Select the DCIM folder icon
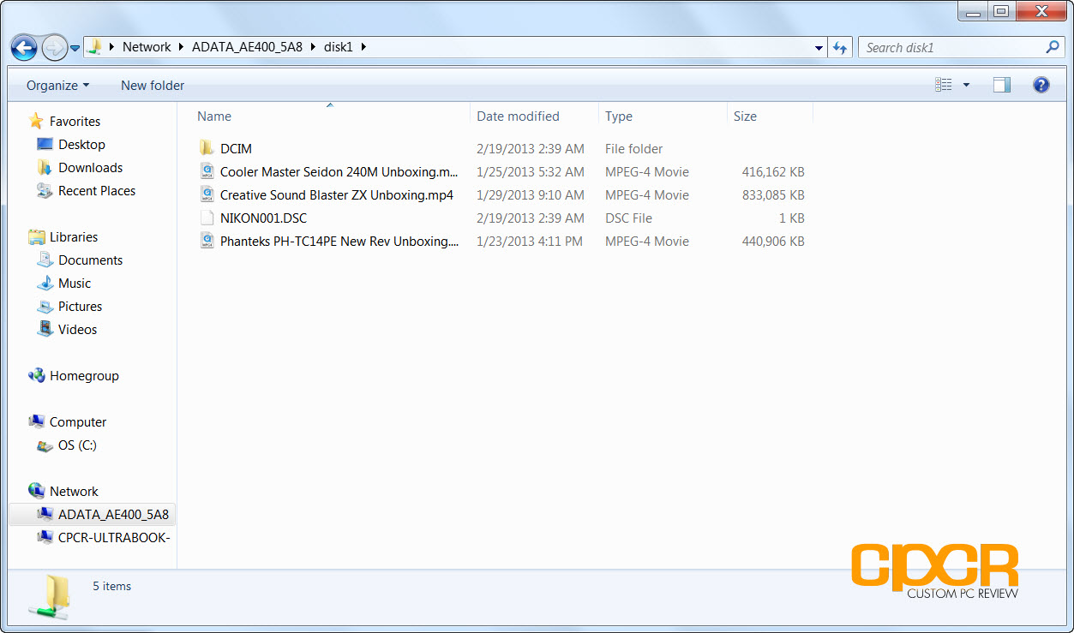The width and height of the screenshot is (1074, 633). tap(207, 148)
